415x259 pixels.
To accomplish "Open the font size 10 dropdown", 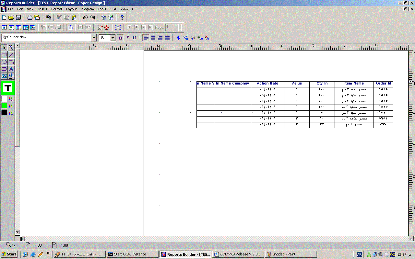I will (x=113, y=38).
